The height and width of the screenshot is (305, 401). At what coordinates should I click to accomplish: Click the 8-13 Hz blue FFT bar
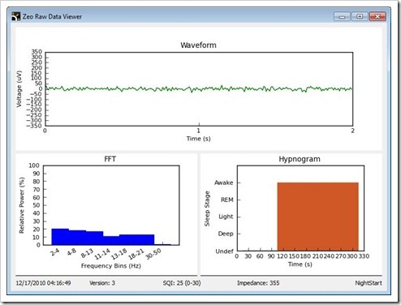(x=94, y=238)
